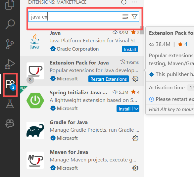Open manage gear for Extension Pack for Java
Screen dimensions: 194x177
(135, 79)
